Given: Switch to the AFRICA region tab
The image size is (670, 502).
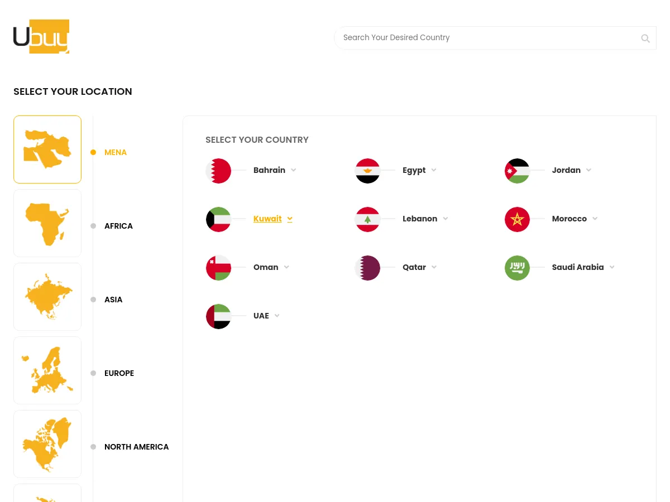Looking at the screenshot, I should [118, 226].
